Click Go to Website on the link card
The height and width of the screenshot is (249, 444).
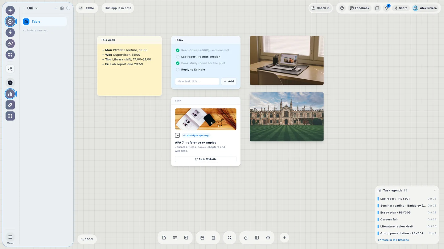(206, 159)
